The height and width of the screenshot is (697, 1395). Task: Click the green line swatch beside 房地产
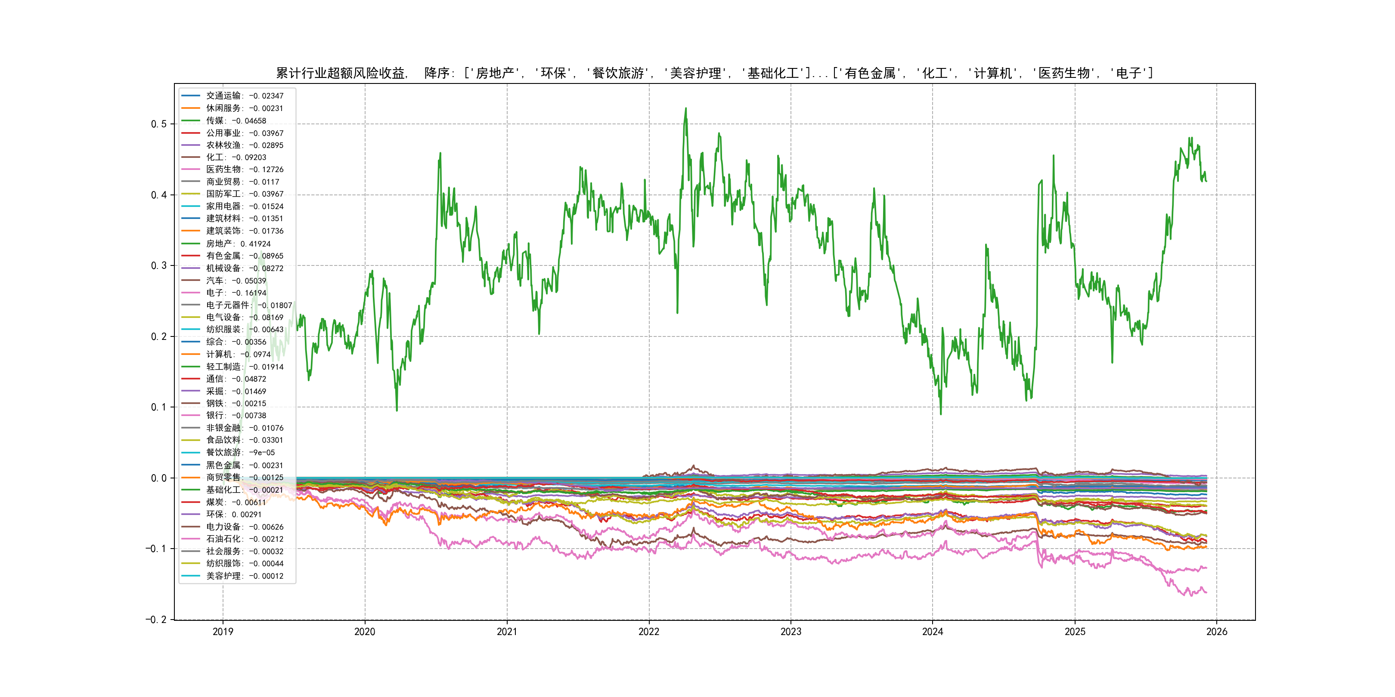pyautogui.click(x=191, y=244)
